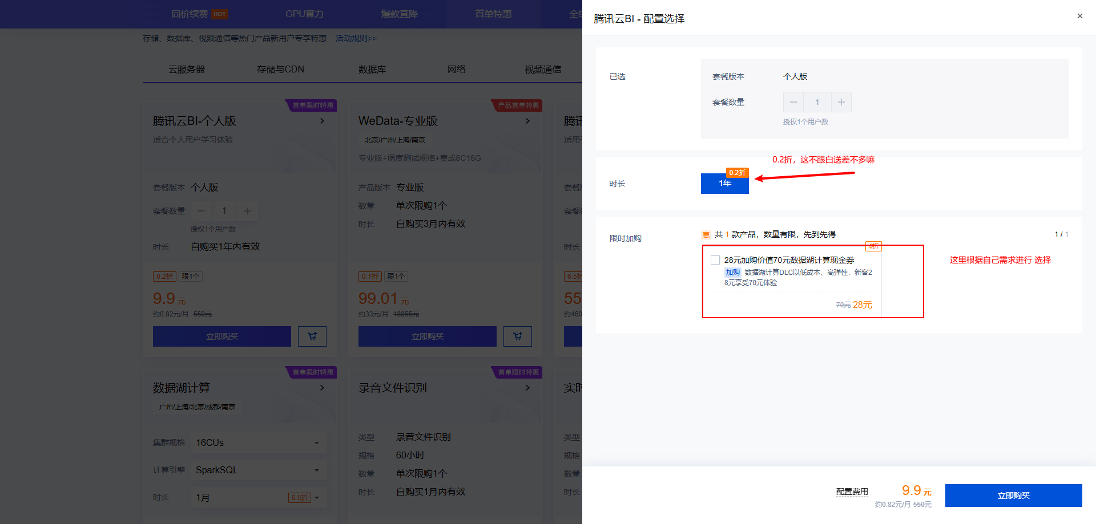Viewport: 1096px width, 524px height.
Task: Click the 腾讯云BI-个人版 card title
Action: [x=195, y=121]
